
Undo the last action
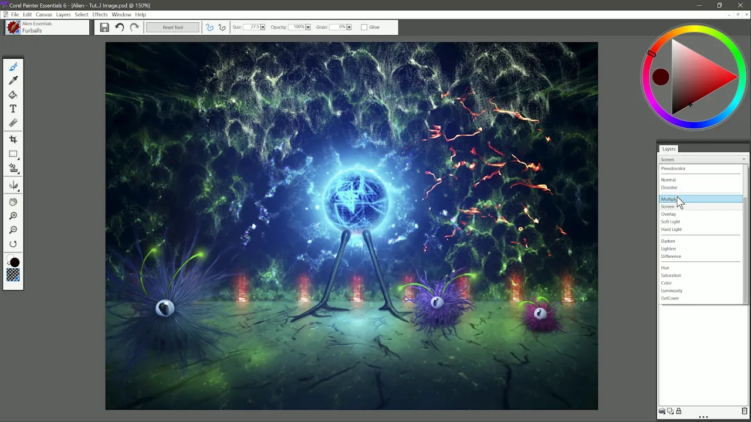(x=119, y=27)
